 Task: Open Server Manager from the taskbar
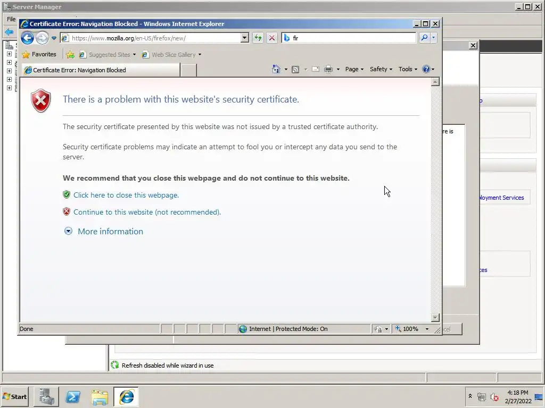(46, 397)
